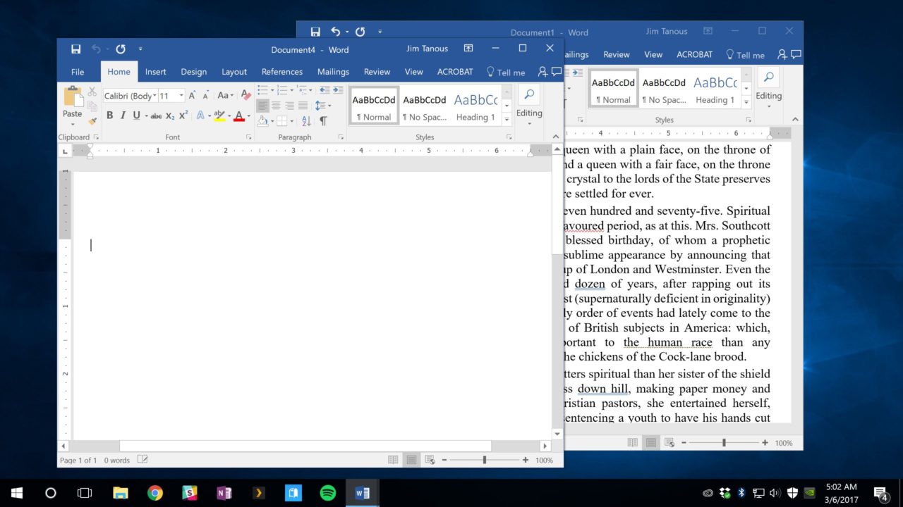This screenshot has height=507, width=903.
Task: Switch to the References tab in Document4
Action: tap(282, 72)
